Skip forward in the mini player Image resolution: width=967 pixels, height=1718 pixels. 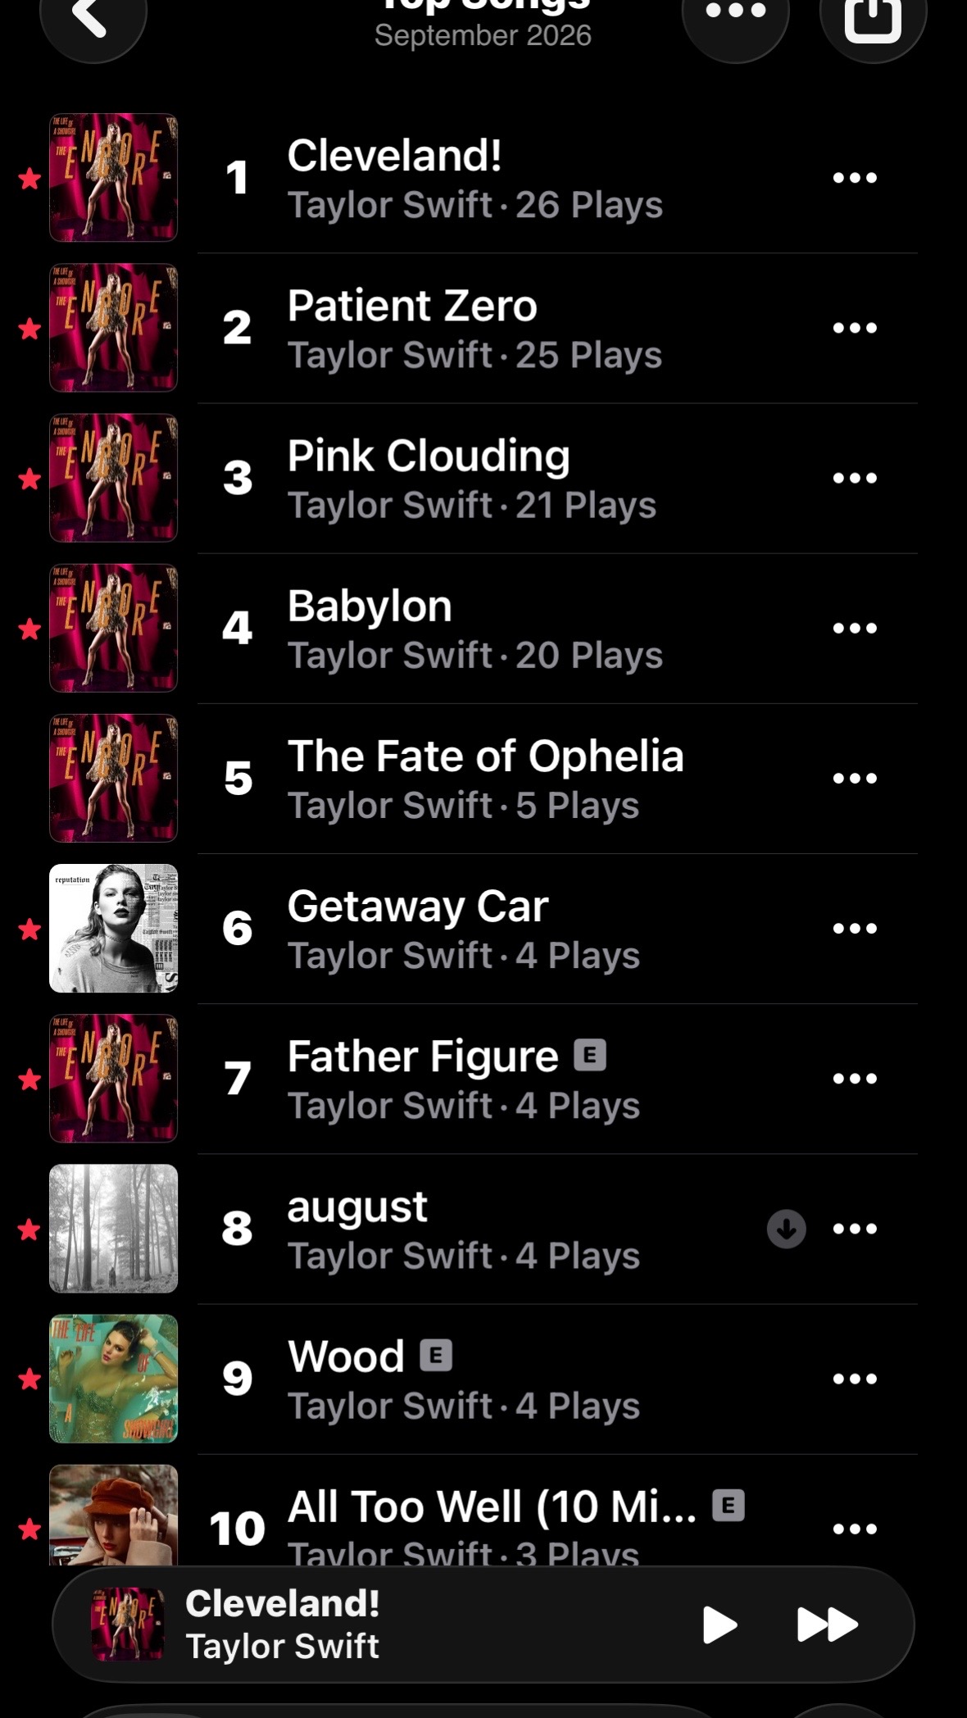coord(827,1625)
